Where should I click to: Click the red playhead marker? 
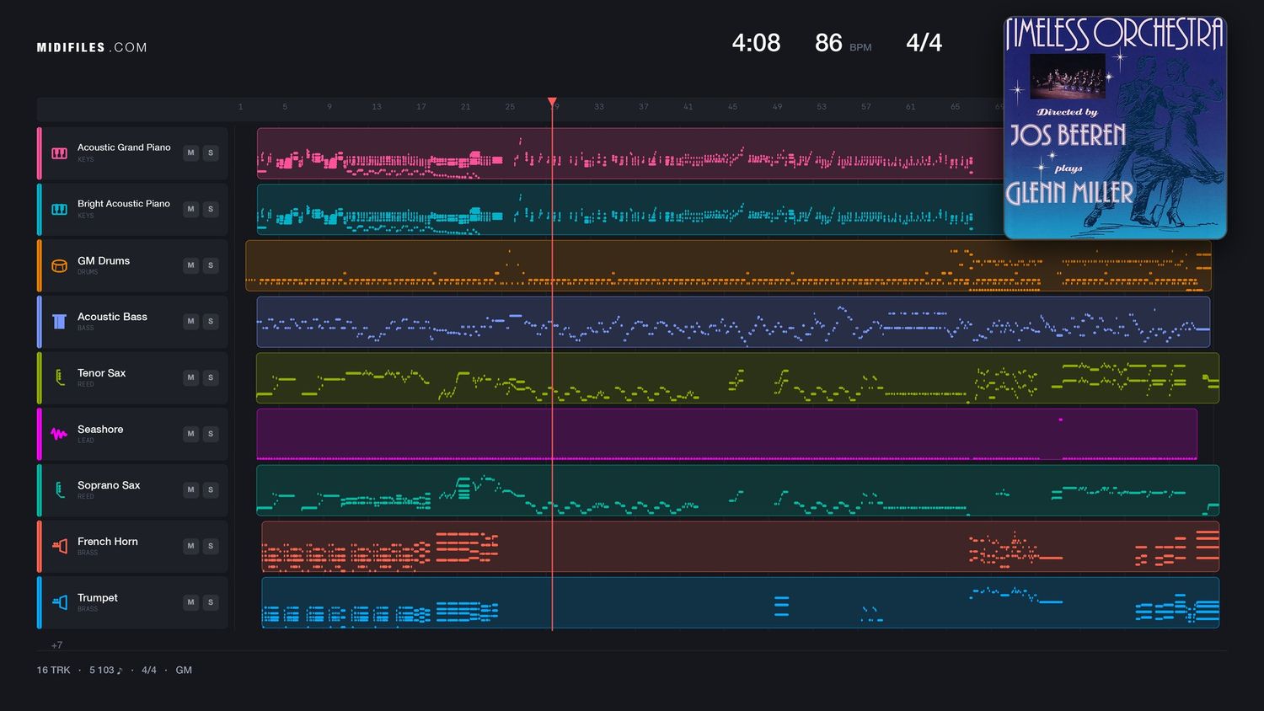[552, 102]
